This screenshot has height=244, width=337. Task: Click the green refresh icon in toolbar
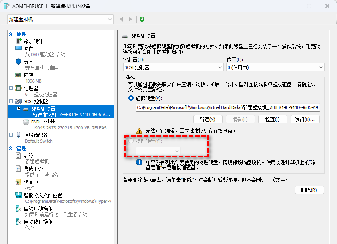pyautogui.click(x=142, y=19)
